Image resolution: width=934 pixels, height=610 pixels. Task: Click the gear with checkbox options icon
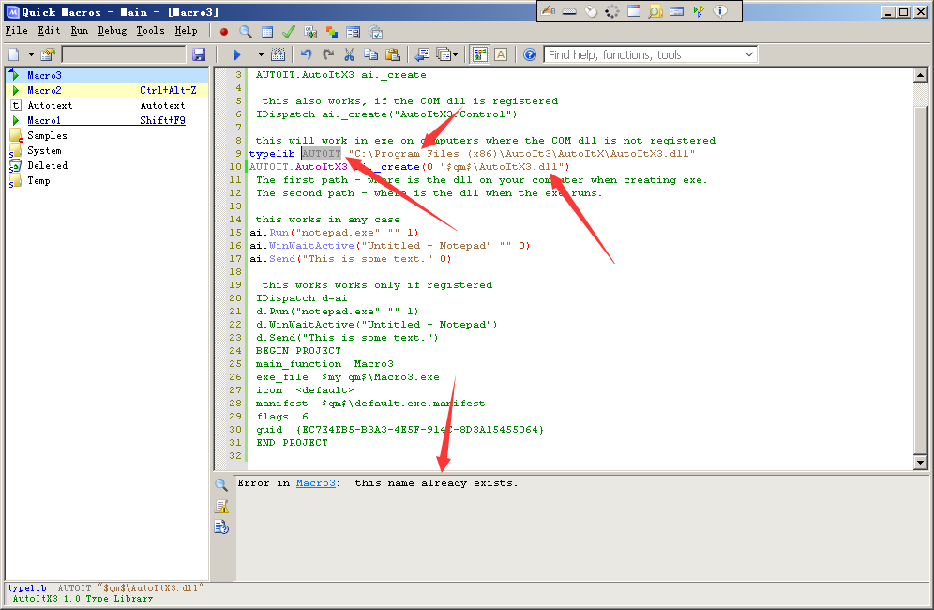(x=375, y=32)
